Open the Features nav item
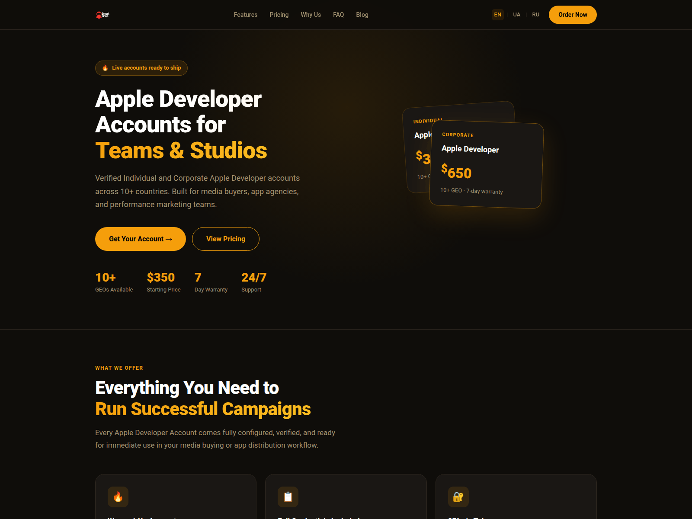 [246, 15]
